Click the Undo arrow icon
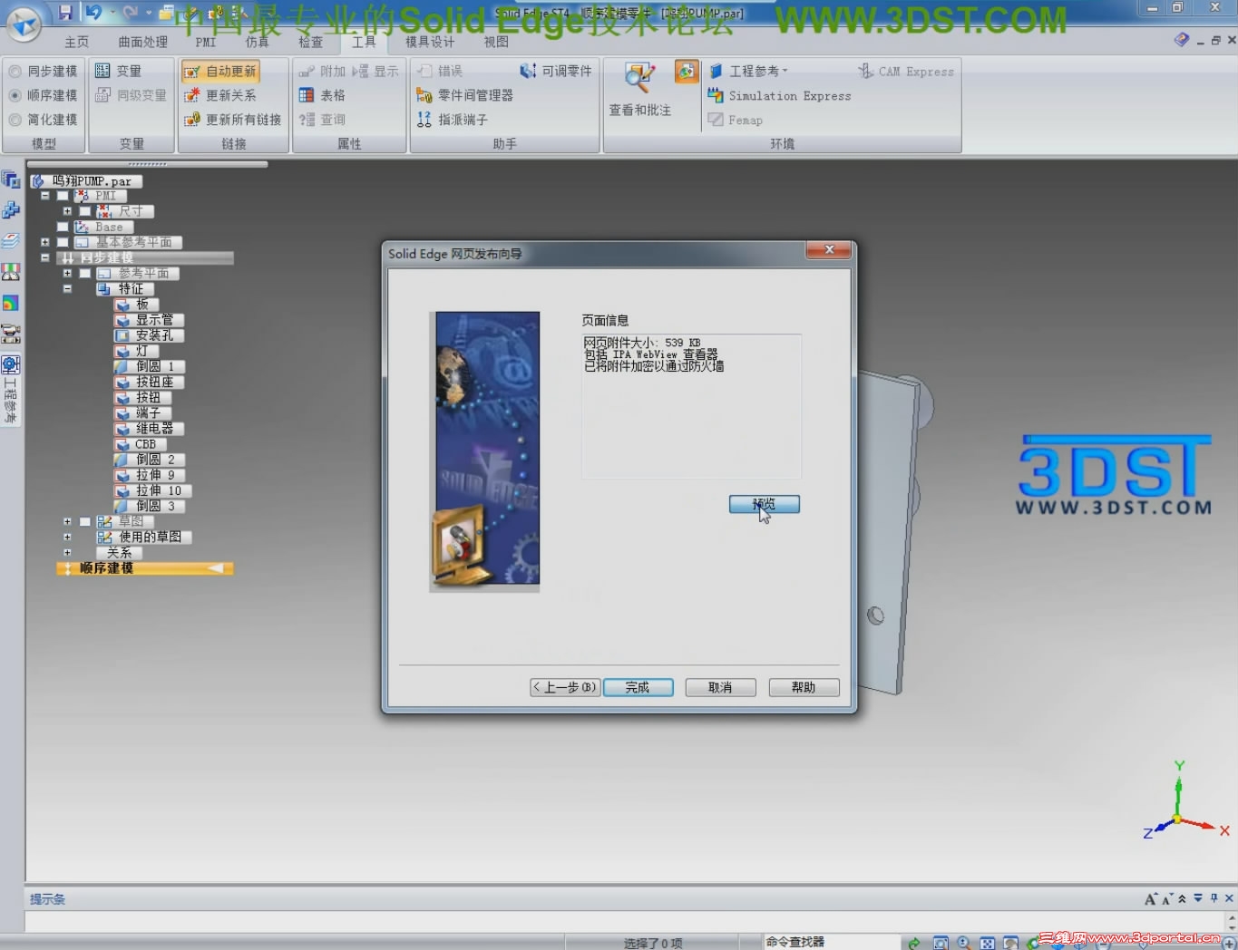 pyautogui.click(x=93, y=13)
